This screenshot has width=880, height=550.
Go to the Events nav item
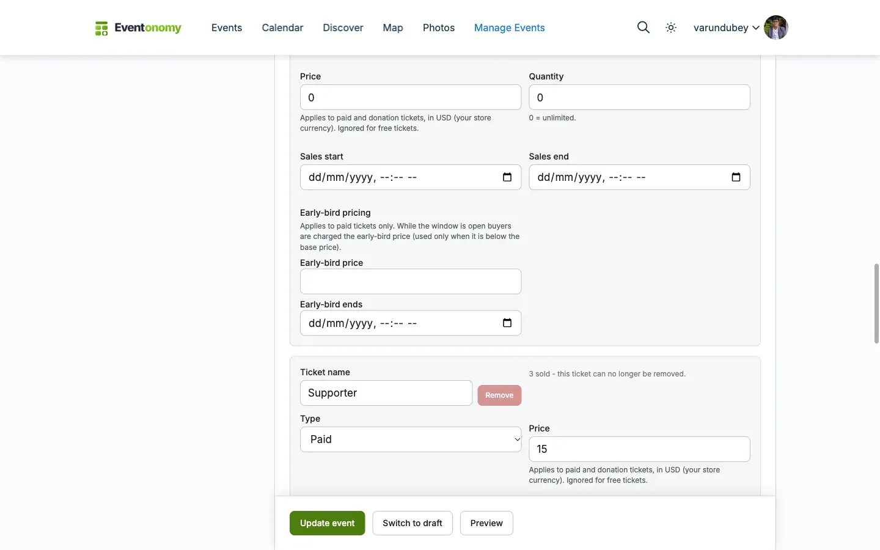(227, 28)
